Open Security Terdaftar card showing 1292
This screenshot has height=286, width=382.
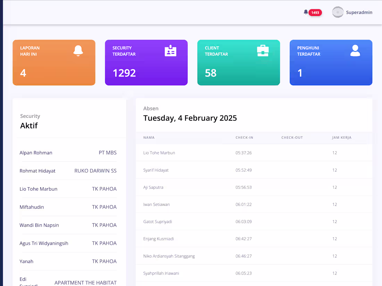click(x=146, y=62)
